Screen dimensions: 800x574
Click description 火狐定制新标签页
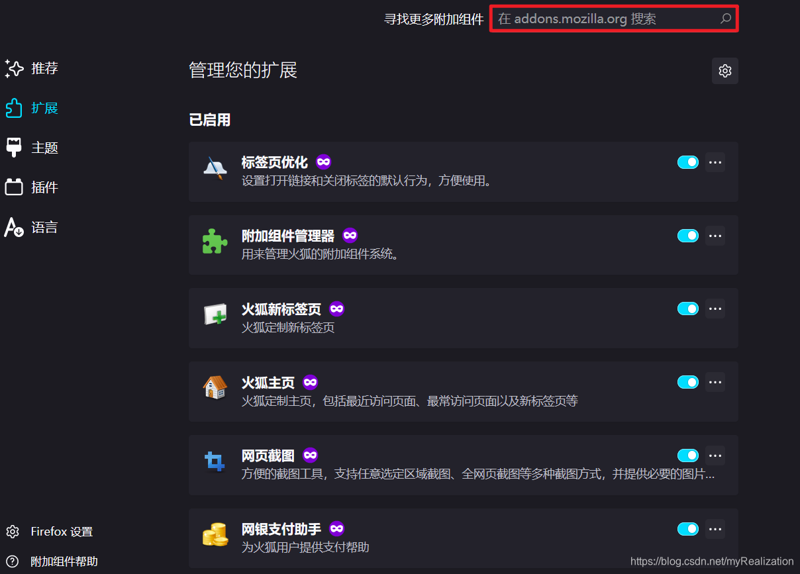point(288,328)
